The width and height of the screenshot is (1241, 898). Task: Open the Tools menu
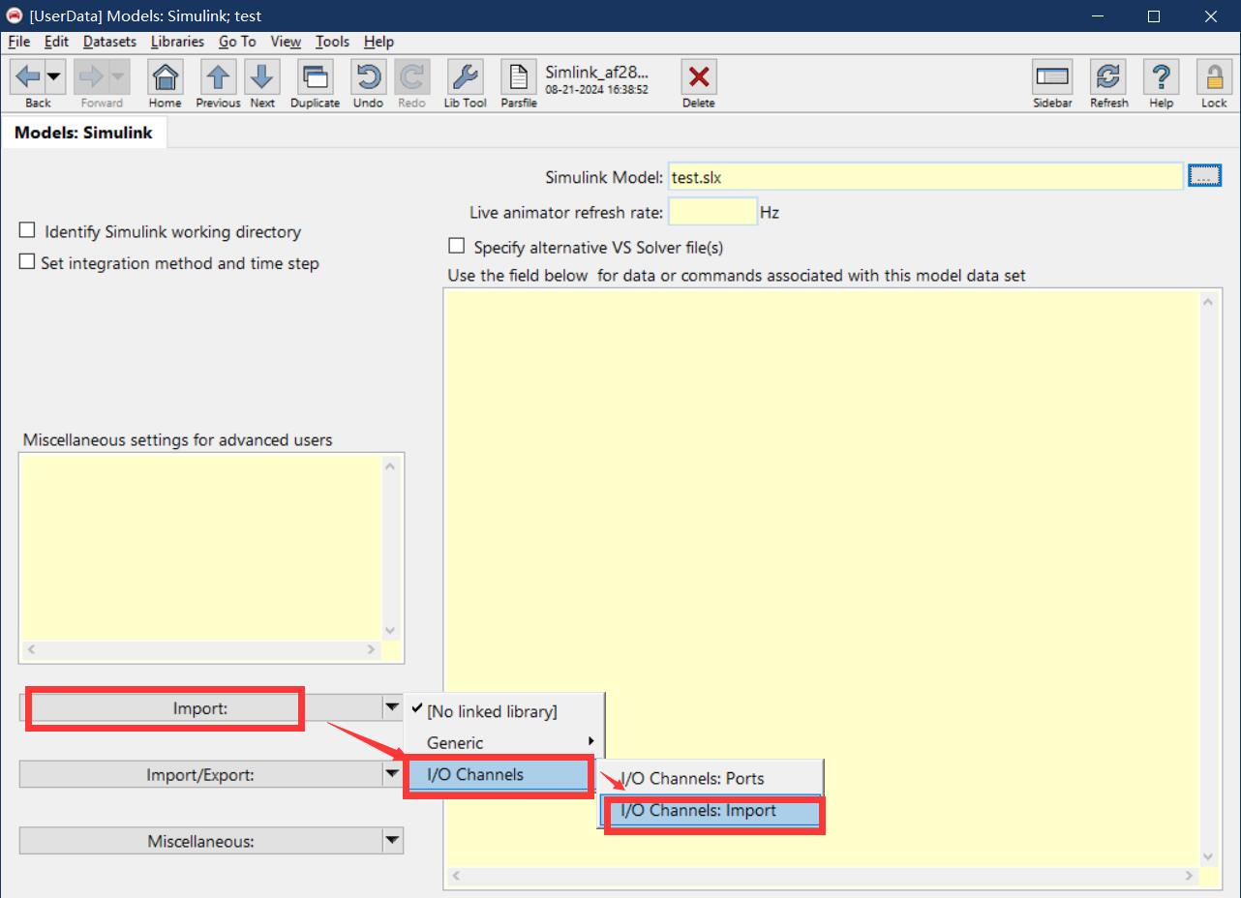[x=332, y=42]
